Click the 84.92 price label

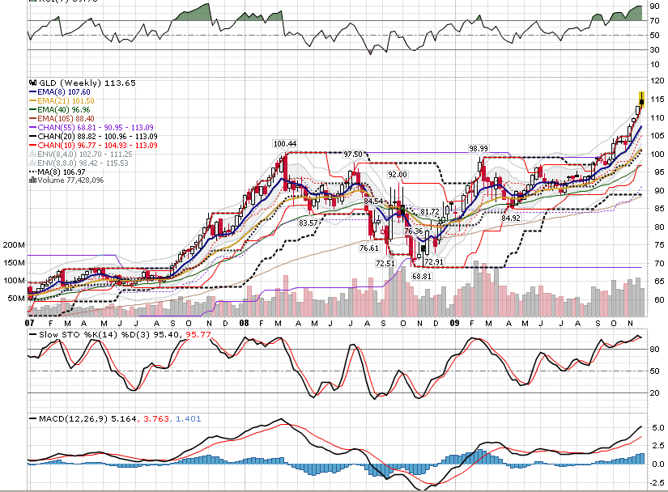point(510,218)
